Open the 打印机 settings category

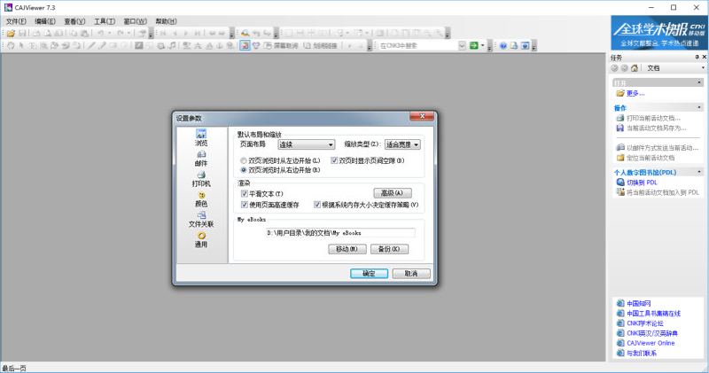click(x=200, y=175)
